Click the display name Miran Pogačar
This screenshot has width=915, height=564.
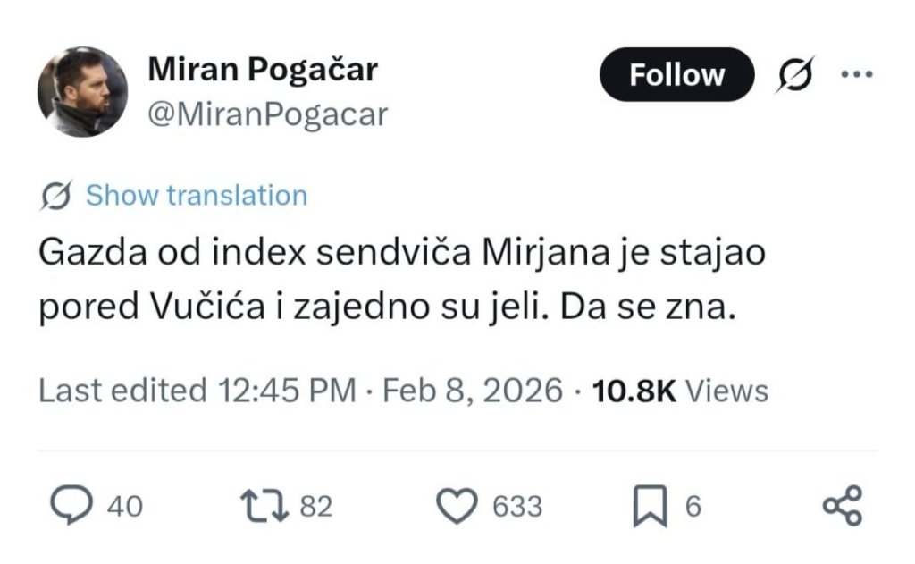point(262,69)
